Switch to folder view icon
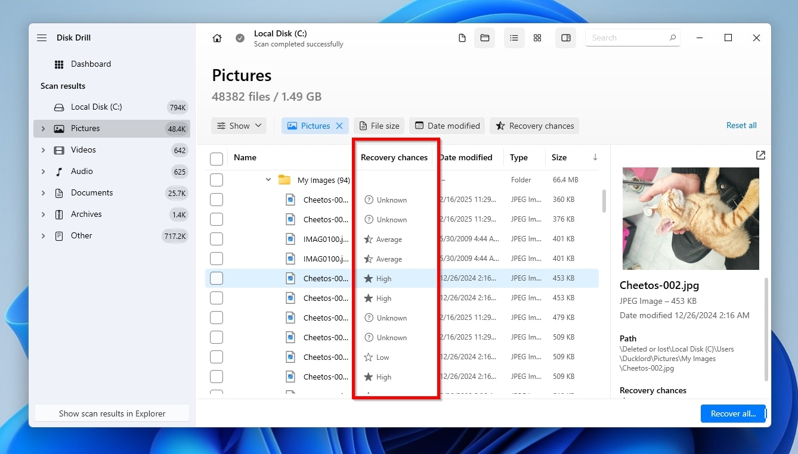 485,38
